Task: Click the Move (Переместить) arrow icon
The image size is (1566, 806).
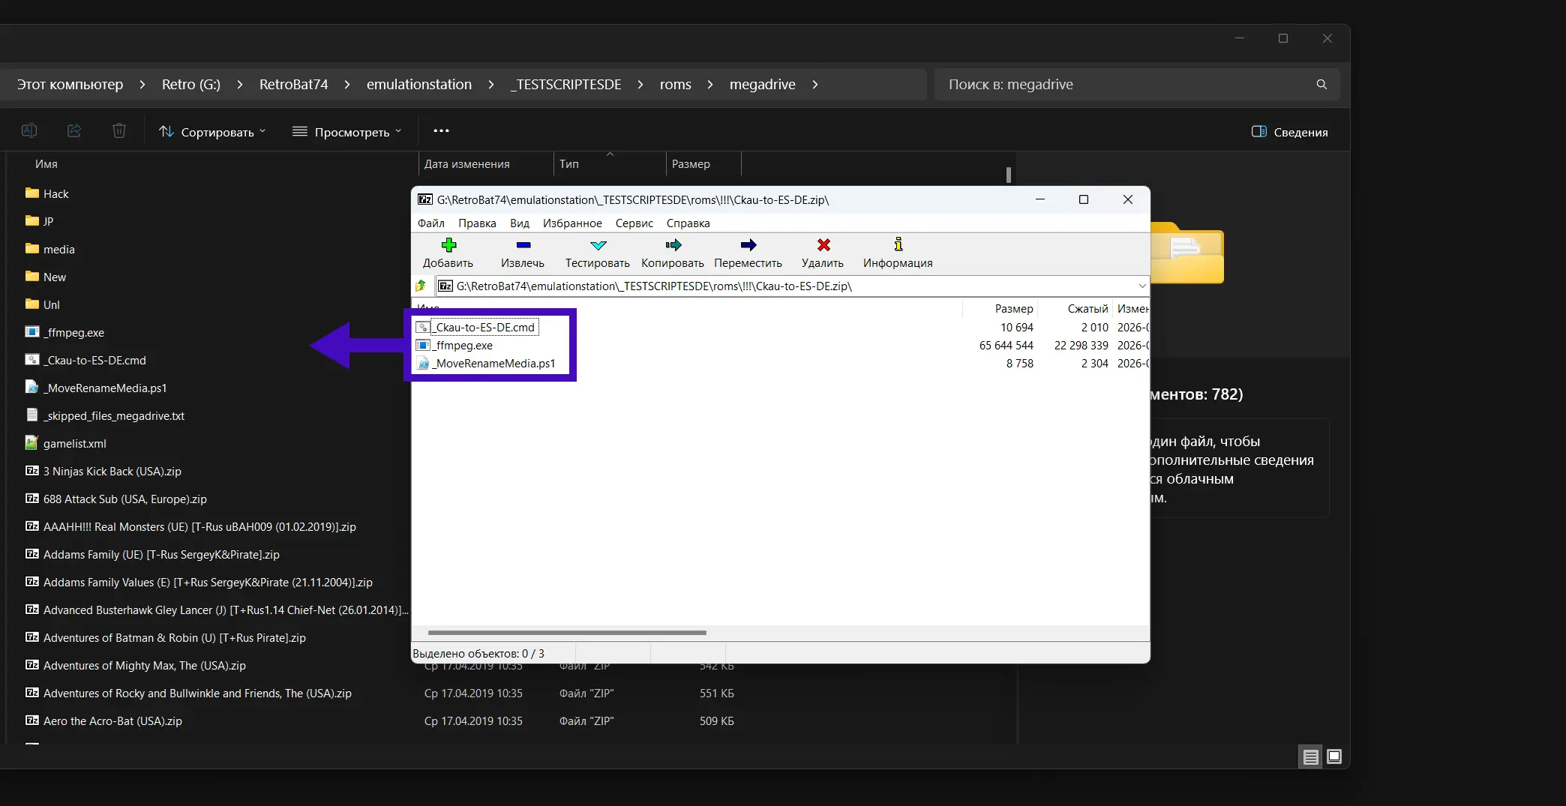Action: coord(748,245)
